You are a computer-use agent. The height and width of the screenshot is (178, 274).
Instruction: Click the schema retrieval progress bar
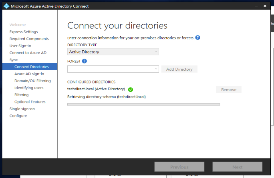coord(144,105)
